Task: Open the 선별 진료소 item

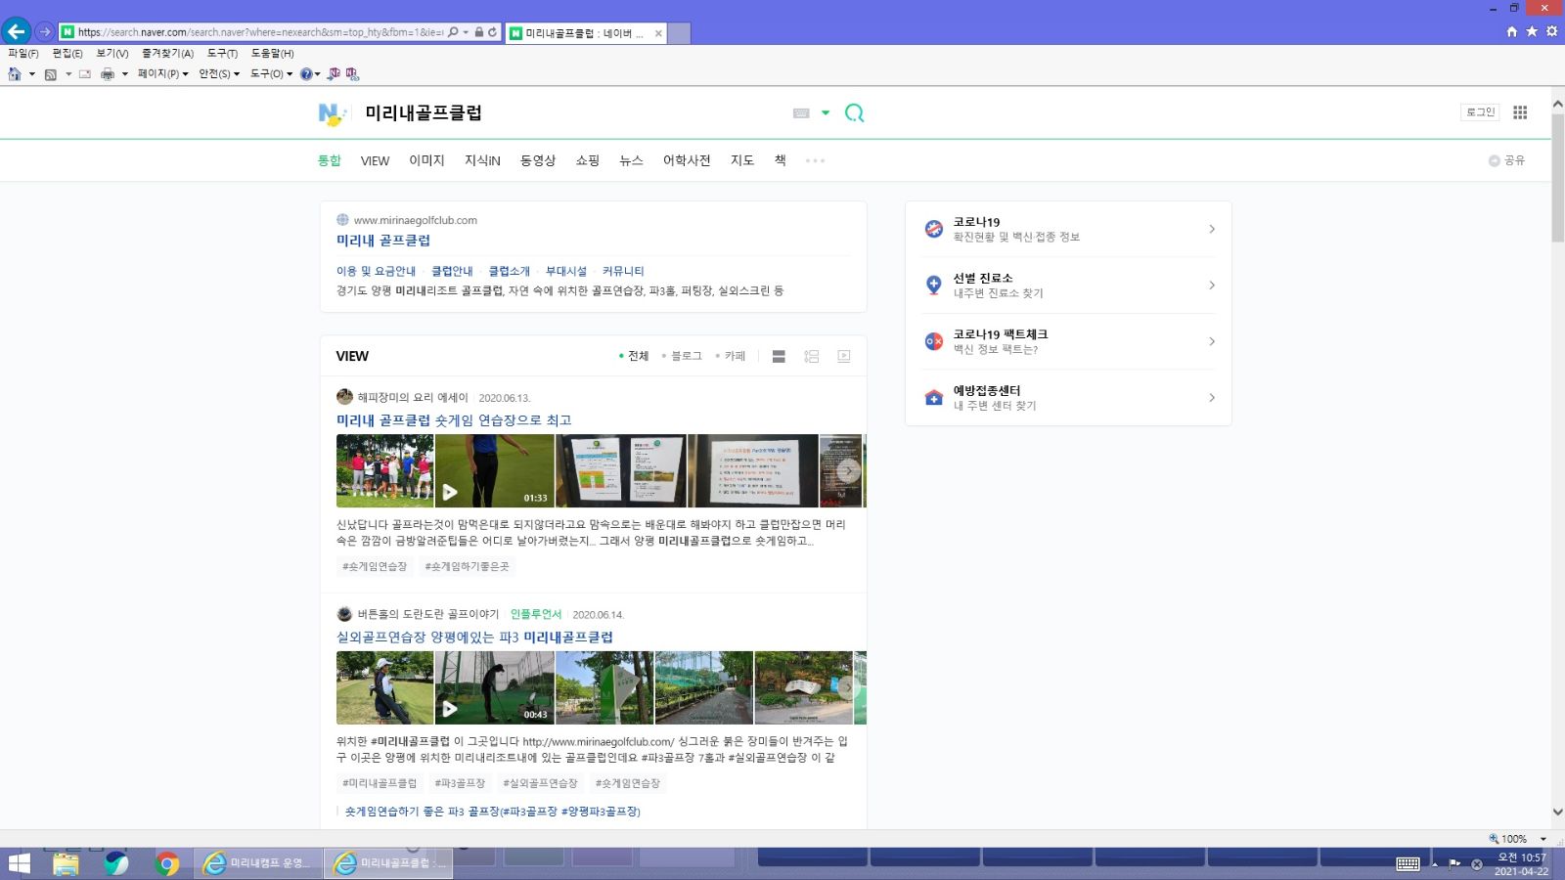Action: [1068, 286]
